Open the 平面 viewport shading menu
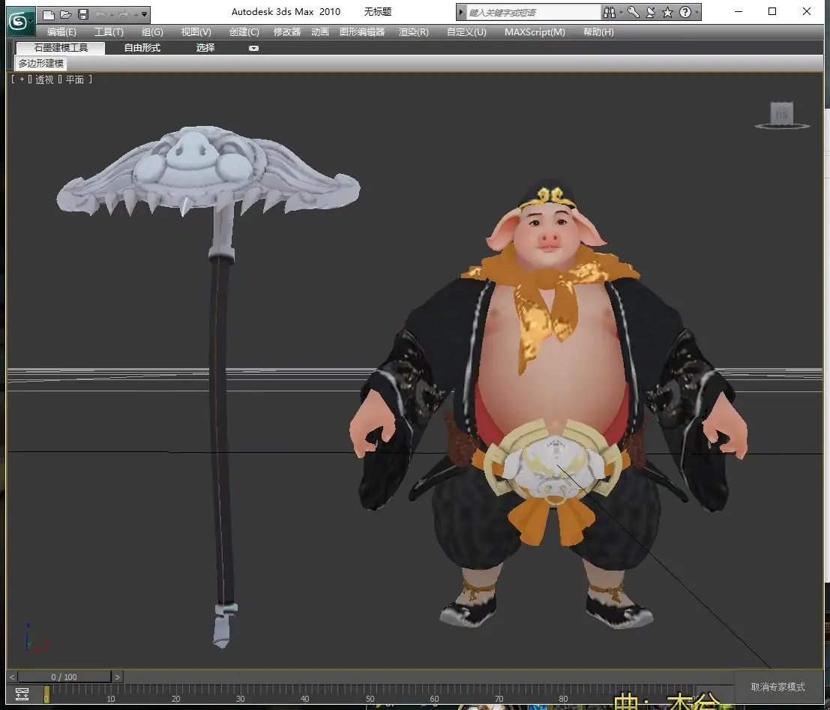Image resolution: width=830 pixels, height=710 pixels. pyautogui.click(x=75, y=79)
